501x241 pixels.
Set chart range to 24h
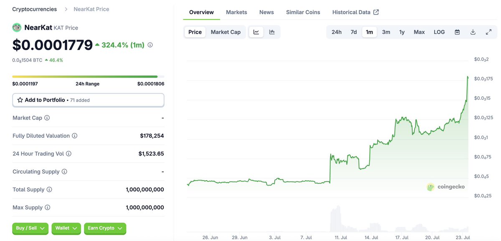tap(337, 32)
